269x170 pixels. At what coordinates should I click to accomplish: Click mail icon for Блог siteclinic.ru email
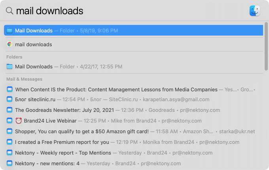(x=9, y=99)
